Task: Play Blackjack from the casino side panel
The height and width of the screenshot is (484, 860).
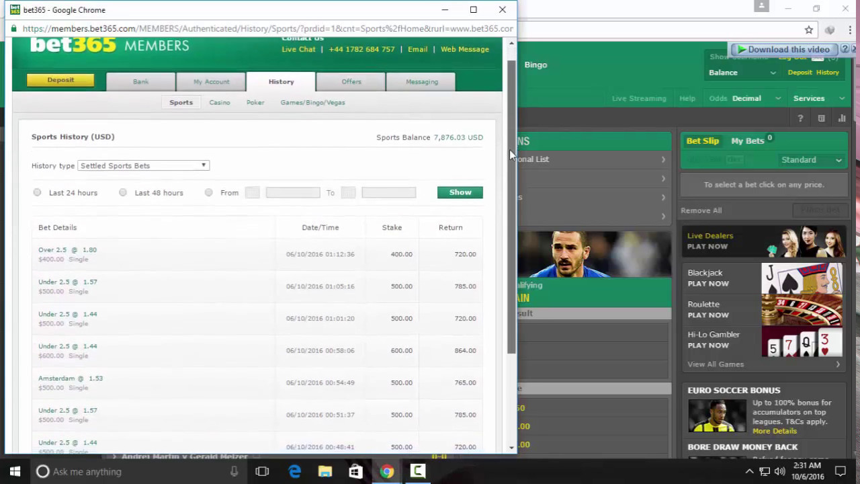Action: (x=763, y=278)
